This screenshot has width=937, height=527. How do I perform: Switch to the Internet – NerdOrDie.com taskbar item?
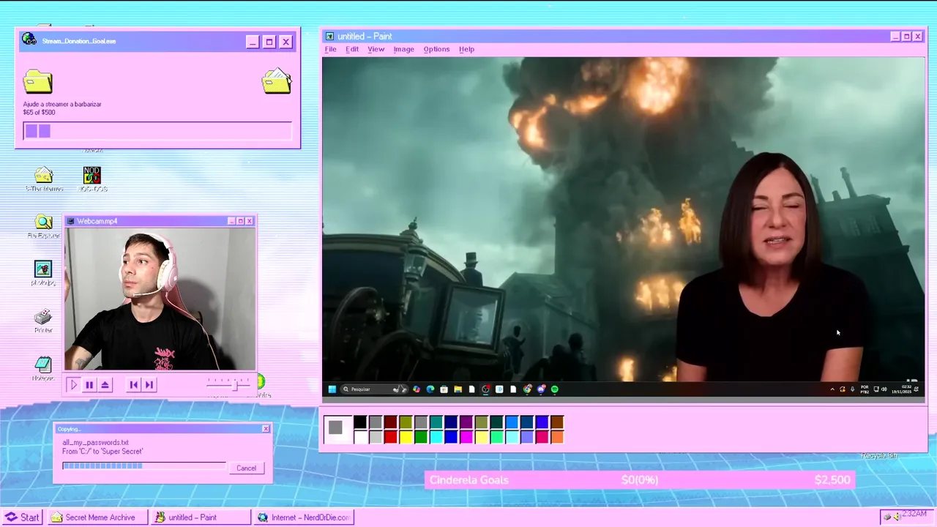[x=303, y=517]
